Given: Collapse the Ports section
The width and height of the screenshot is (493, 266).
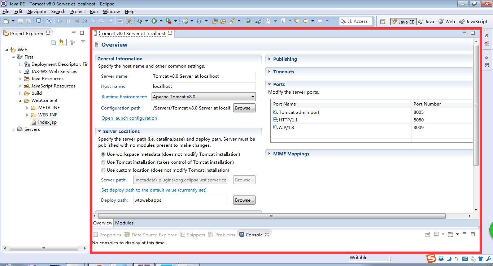Looking at the screenshot, I should 269,84.
